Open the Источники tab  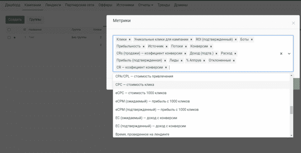click(125, 5)
